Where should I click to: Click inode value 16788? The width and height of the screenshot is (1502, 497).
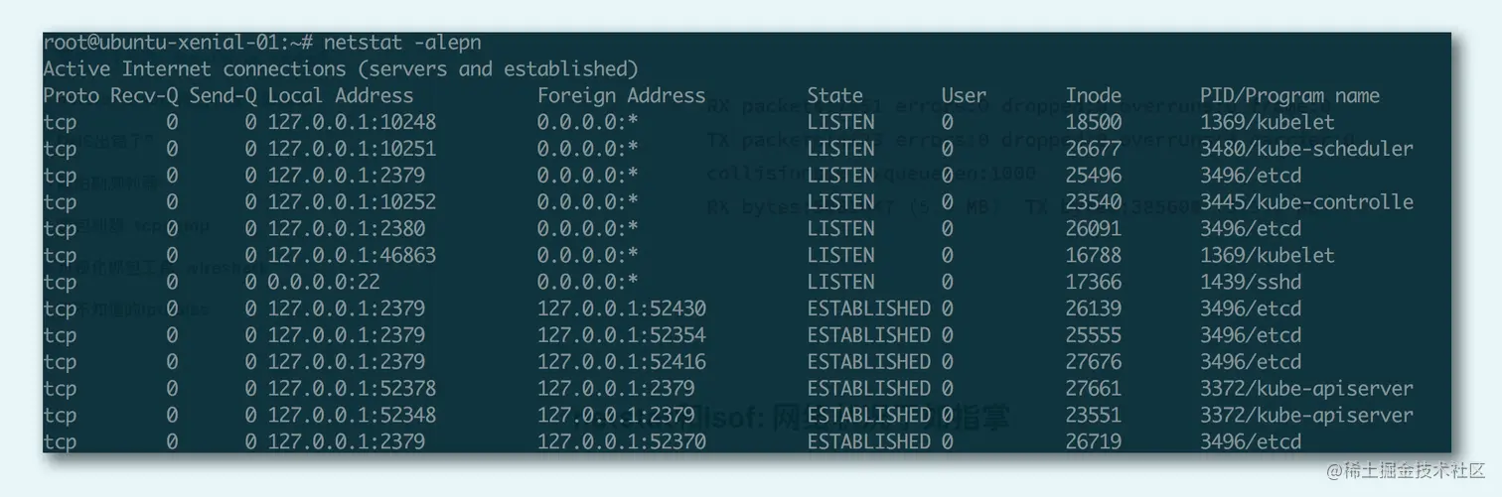pyautogui.click(x=1094, y=256)
